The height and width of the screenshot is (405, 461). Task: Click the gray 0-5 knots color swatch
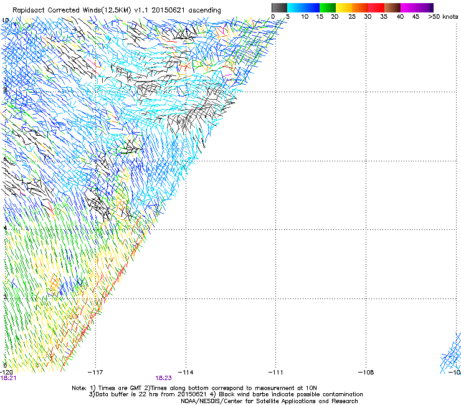pos(279,7)
